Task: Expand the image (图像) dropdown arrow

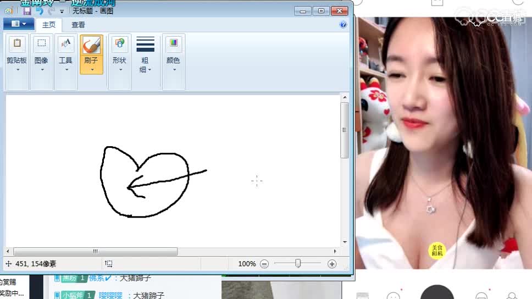Action: coord(42,70)
